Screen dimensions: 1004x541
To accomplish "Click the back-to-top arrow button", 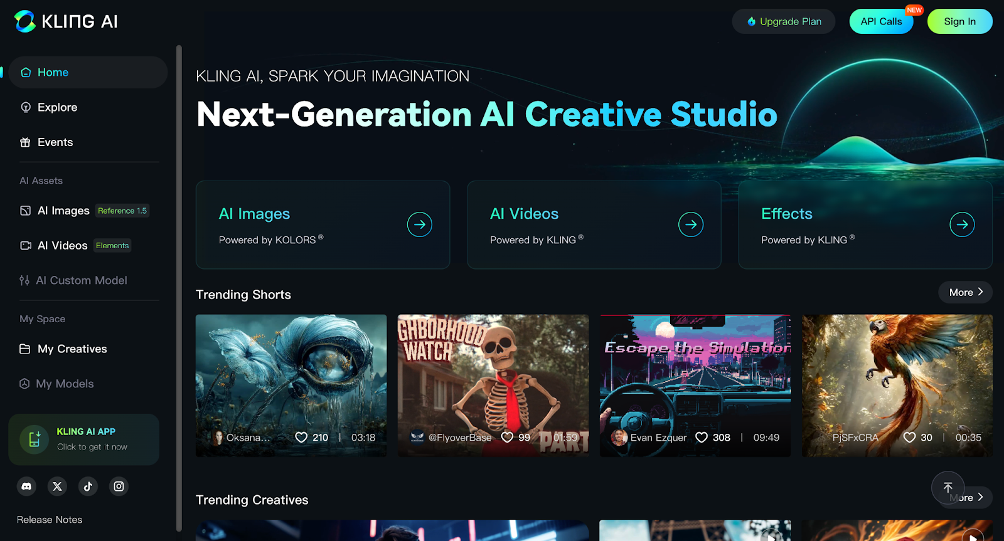I will (948, 488).
